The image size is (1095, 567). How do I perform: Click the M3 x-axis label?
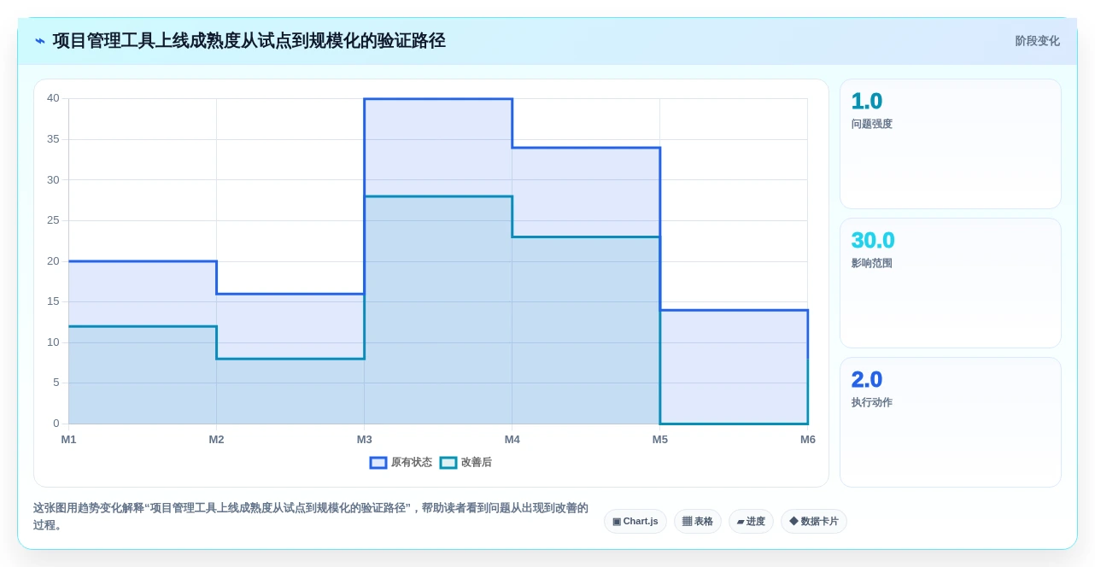coord(364,440)
